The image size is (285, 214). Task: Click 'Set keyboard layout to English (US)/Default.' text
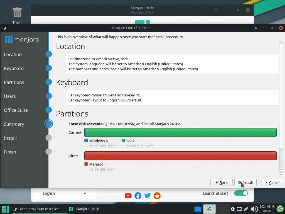[x=105, y=100]
